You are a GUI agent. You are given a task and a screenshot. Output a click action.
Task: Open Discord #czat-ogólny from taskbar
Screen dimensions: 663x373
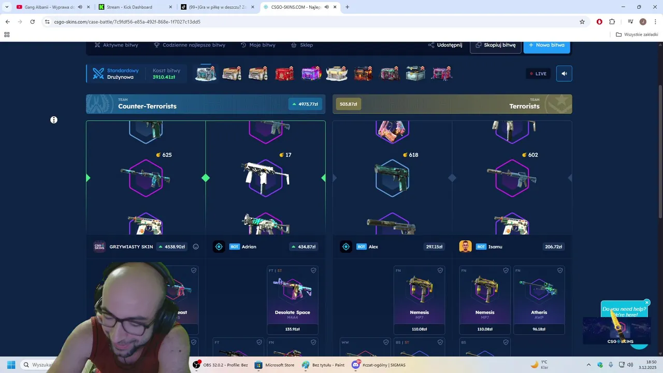click(x=379, y=365)
